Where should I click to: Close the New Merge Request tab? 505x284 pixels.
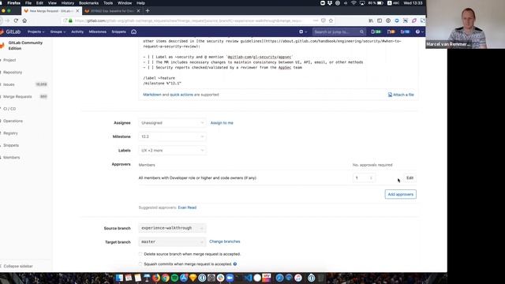[x=77, y=11]
